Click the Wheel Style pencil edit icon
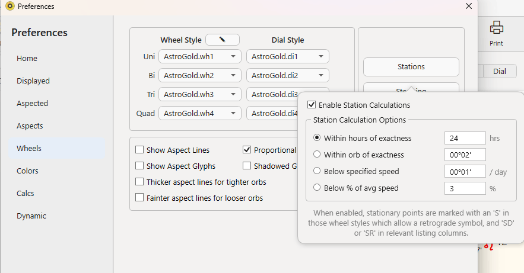Viewport: 524px width, 273px height. pyautogui.click(x=222, y=40)
